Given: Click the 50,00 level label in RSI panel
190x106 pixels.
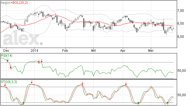Looking at the screenshot, I should (x=182, y=71).
